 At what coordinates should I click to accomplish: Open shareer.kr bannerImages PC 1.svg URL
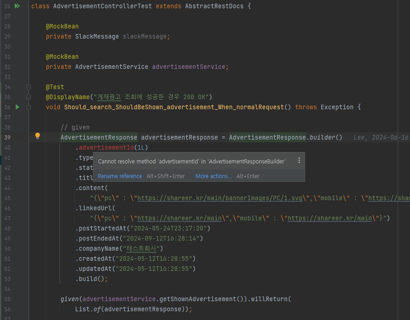219,198
